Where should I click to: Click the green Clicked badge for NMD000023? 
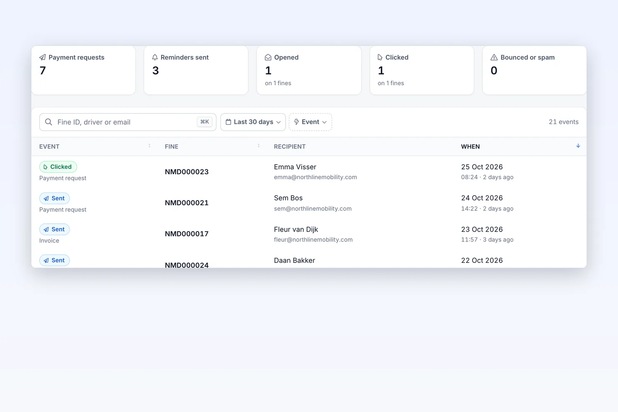58,167
